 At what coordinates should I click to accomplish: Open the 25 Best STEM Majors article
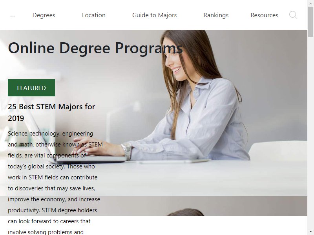(51, 112)
